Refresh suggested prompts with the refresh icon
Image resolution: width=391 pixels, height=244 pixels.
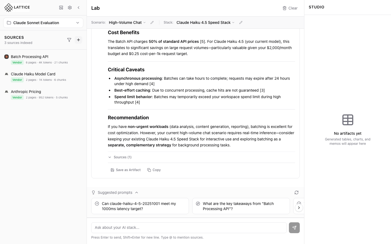tap(297, 192)
